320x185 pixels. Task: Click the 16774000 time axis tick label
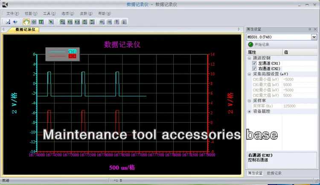click(x=37, y=155)
